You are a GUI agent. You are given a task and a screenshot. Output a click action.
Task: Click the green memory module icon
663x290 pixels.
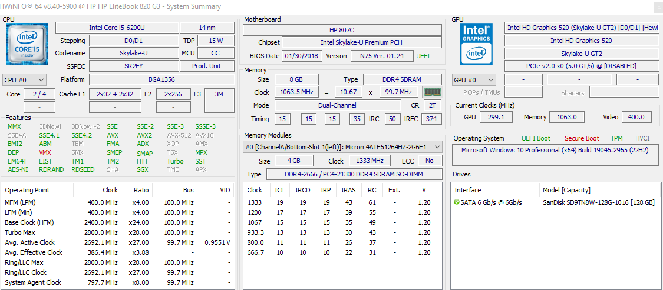tap(432, 92)
